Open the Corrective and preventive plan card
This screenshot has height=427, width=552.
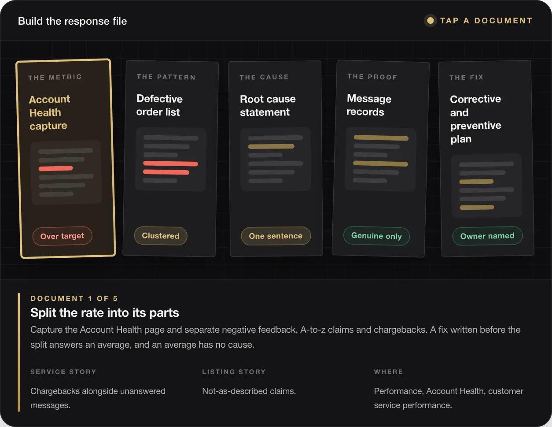[x=486, y=159]
